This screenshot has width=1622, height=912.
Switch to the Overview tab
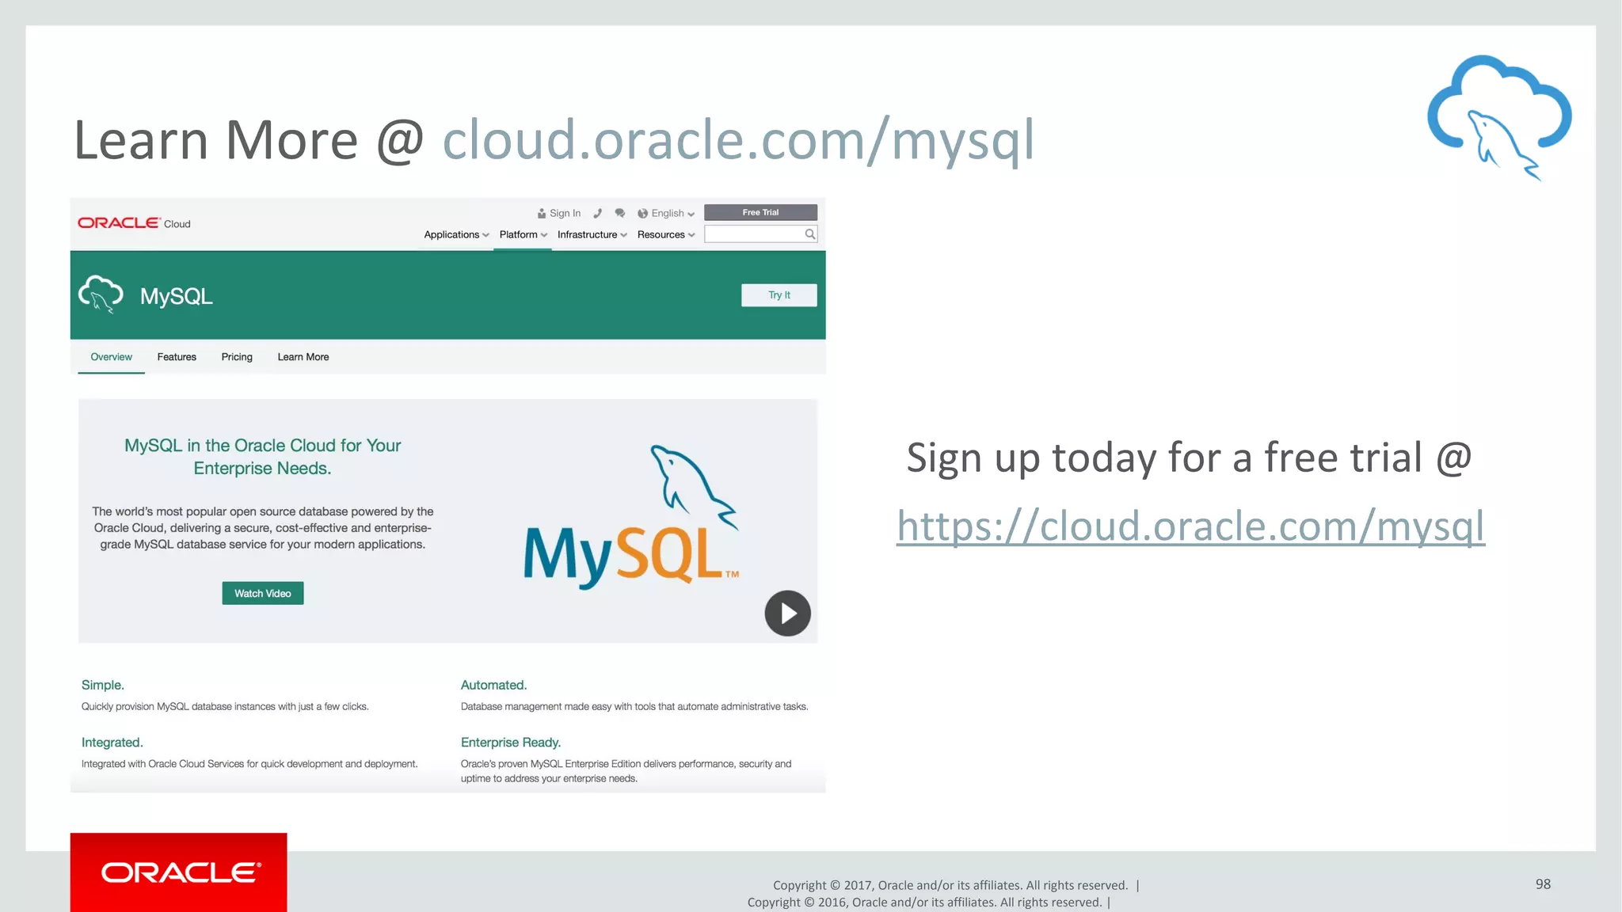111,357
